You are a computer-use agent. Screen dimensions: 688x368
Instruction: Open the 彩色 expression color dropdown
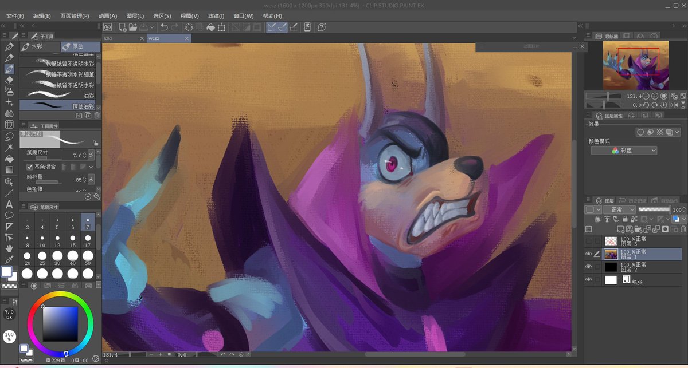pos(624,150)
